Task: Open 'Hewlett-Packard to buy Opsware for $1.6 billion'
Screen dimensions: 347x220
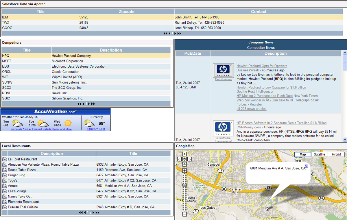Action: tap(271, 87)
